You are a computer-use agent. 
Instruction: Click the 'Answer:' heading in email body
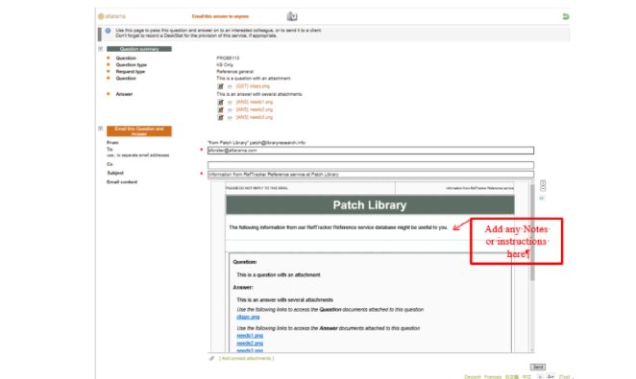click(x=242, y=288)
